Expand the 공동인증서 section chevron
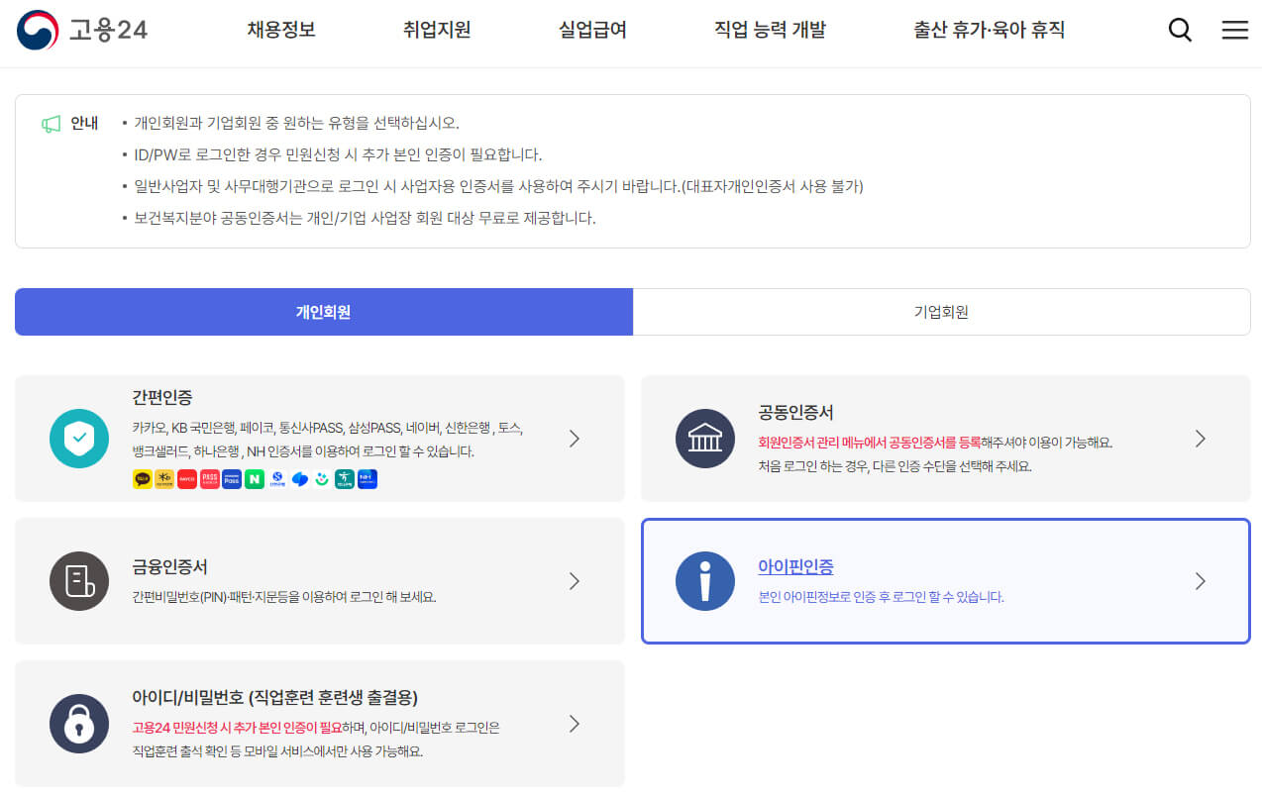The image size is (1262, 795). coord(1200,439)
